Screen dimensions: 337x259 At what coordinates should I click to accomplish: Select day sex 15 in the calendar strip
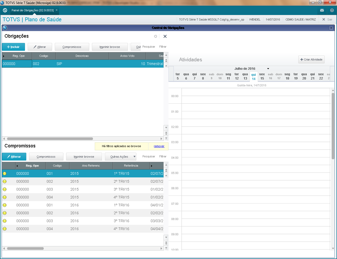tap(262, 76)
